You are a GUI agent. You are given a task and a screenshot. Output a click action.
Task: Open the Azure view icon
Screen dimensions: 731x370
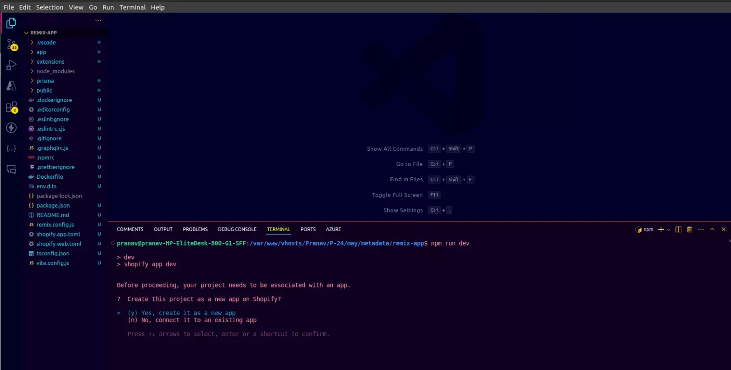(x=11, y=86)
